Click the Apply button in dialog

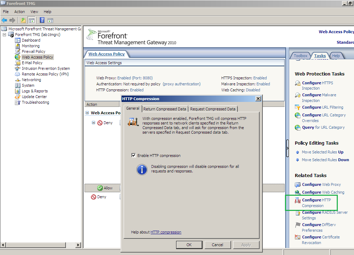coord(246,245)
